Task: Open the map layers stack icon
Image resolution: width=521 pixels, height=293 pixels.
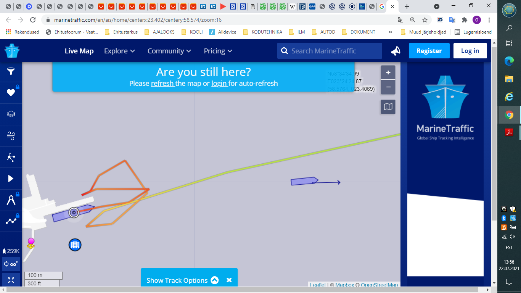Action: (x=11, y=114)
